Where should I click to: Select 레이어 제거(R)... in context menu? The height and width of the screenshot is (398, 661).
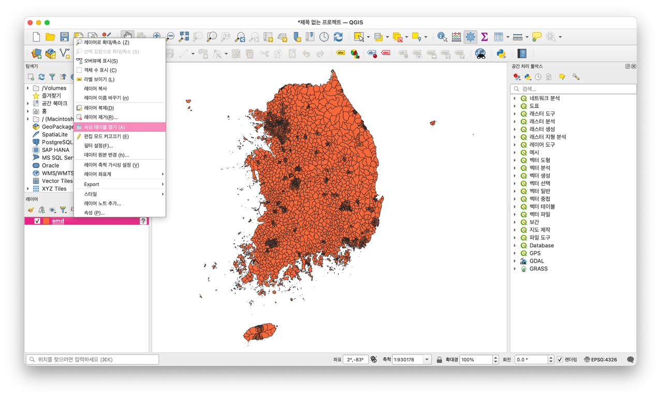pyautogui.click(x=100, y=117)
